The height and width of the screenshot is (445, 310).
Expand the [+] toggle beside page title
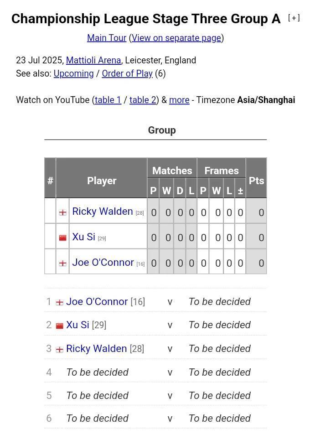pyautogui.click(x=294, y=18)
